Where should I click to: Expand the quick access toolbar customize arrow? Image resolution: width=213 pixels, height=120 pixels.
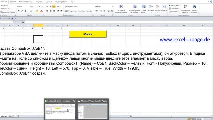pos(15,19)
